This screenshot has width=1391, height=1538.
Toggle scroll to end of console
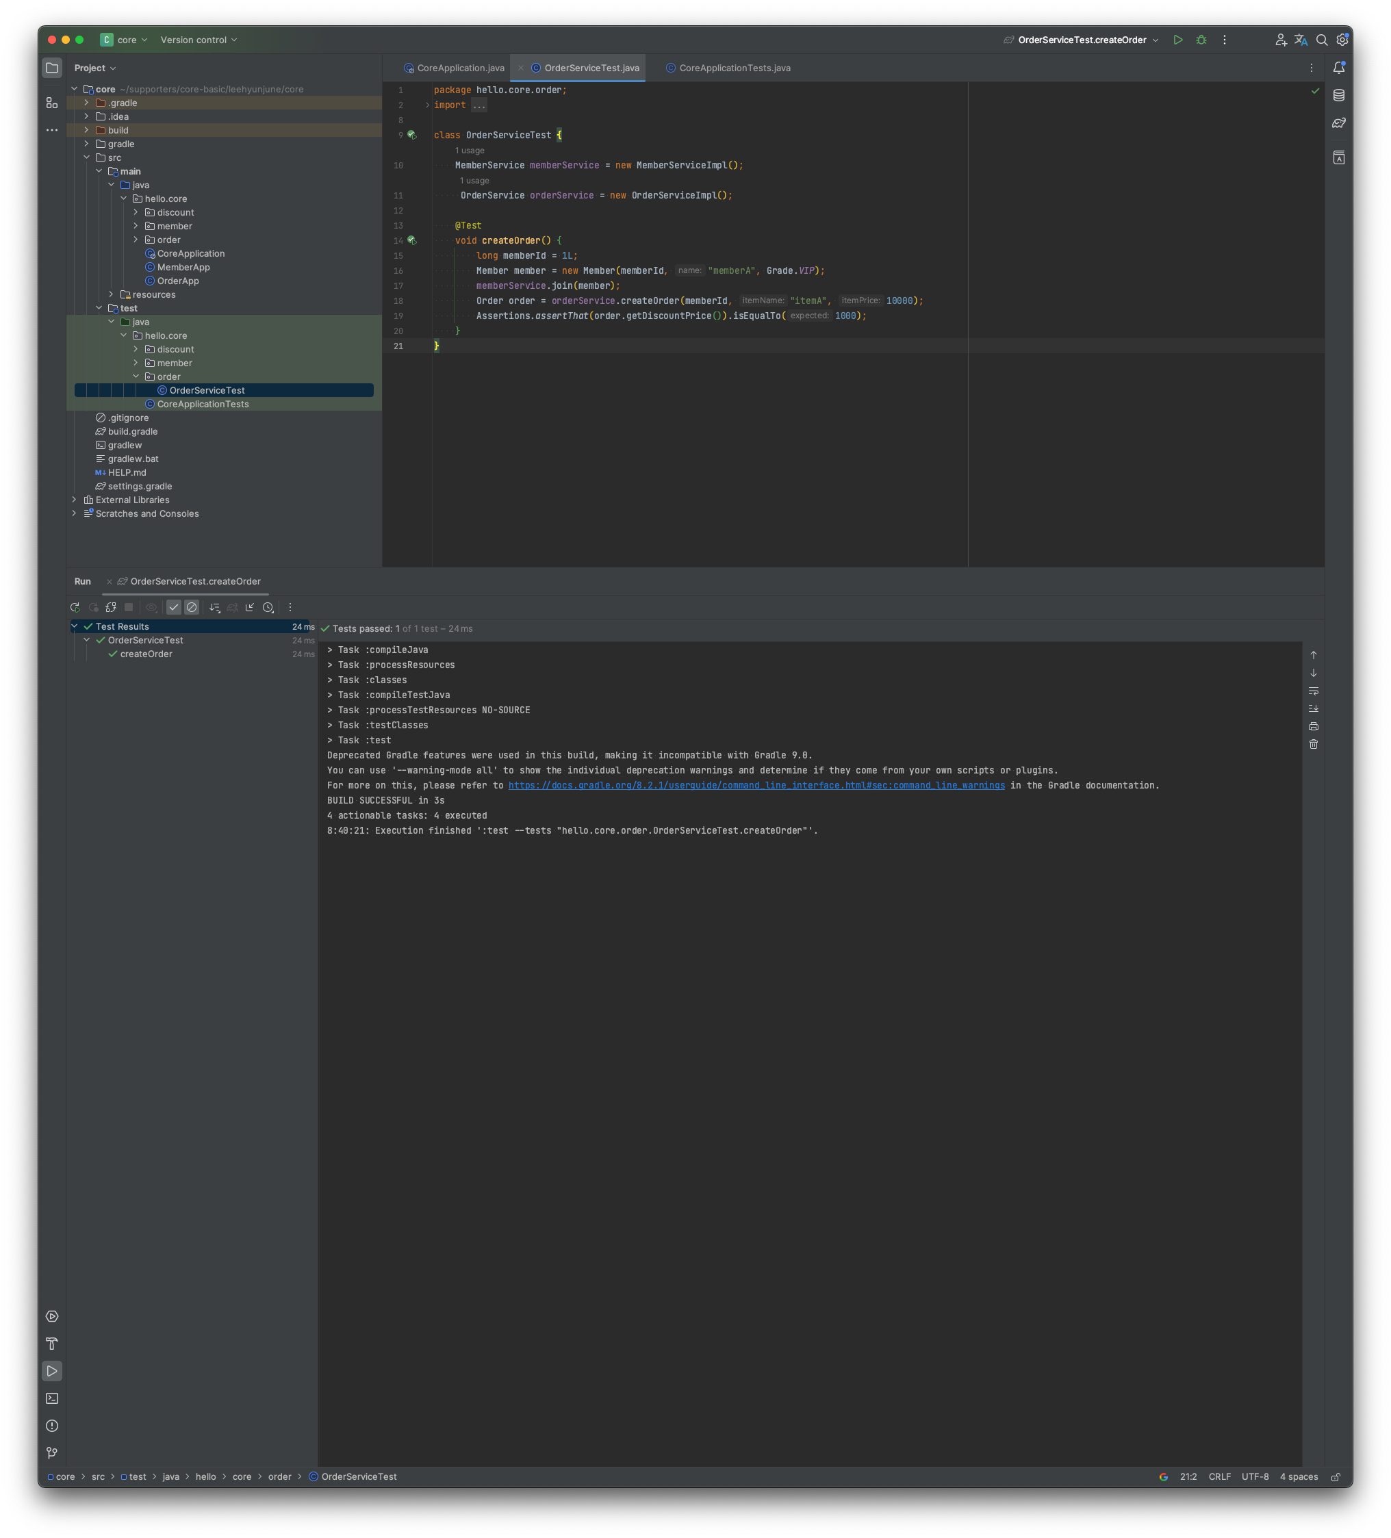[x=1313, y=708]
